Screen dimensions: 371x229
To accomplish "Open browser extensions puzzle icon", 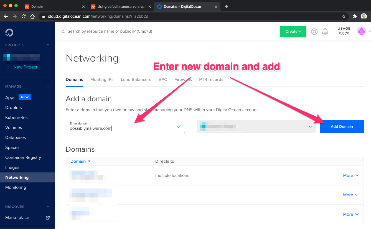I will [x=355, y=16].
